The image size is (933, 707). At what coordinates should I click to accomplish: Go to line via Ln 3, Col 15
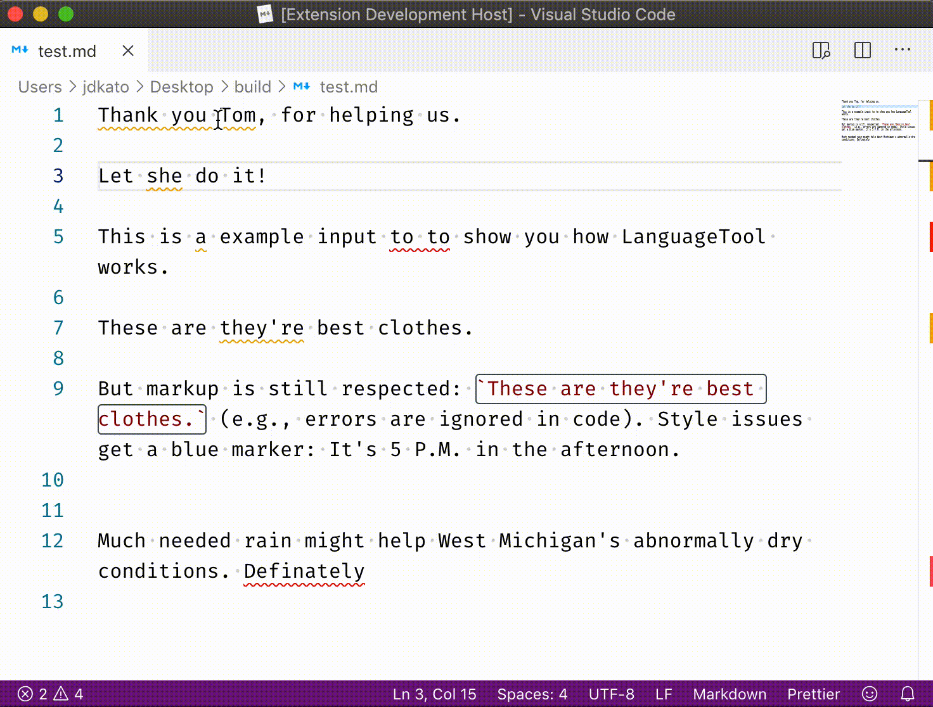(x=434, y=694)
